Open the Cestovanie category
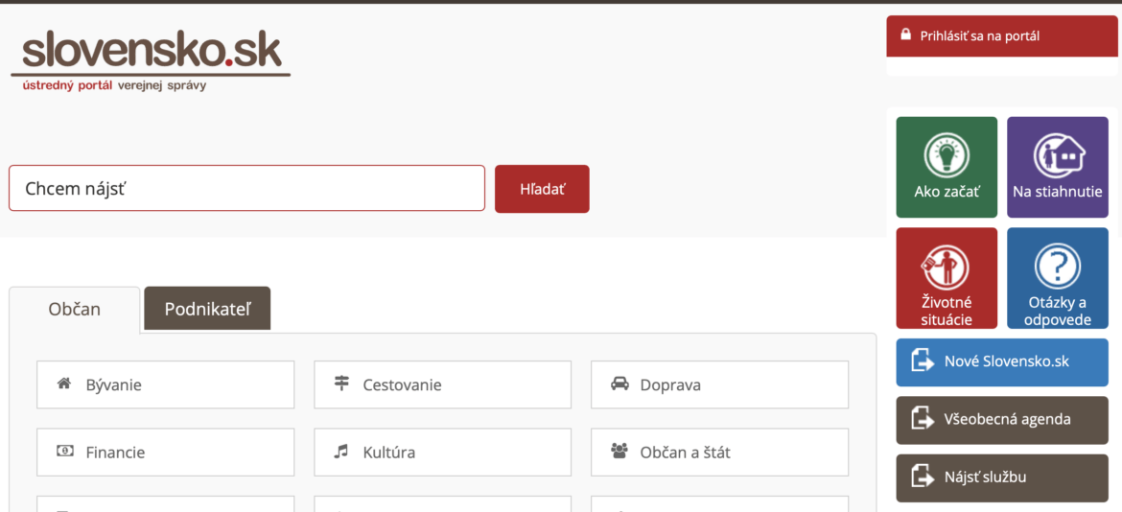The height and width of the screenshot is (512, 1122). [442, 384]
